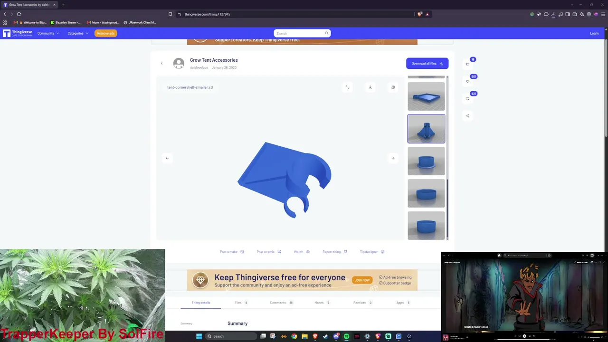Click Tip designer
This screenshot has height=342, width=608.
click(x=372, y=252)
